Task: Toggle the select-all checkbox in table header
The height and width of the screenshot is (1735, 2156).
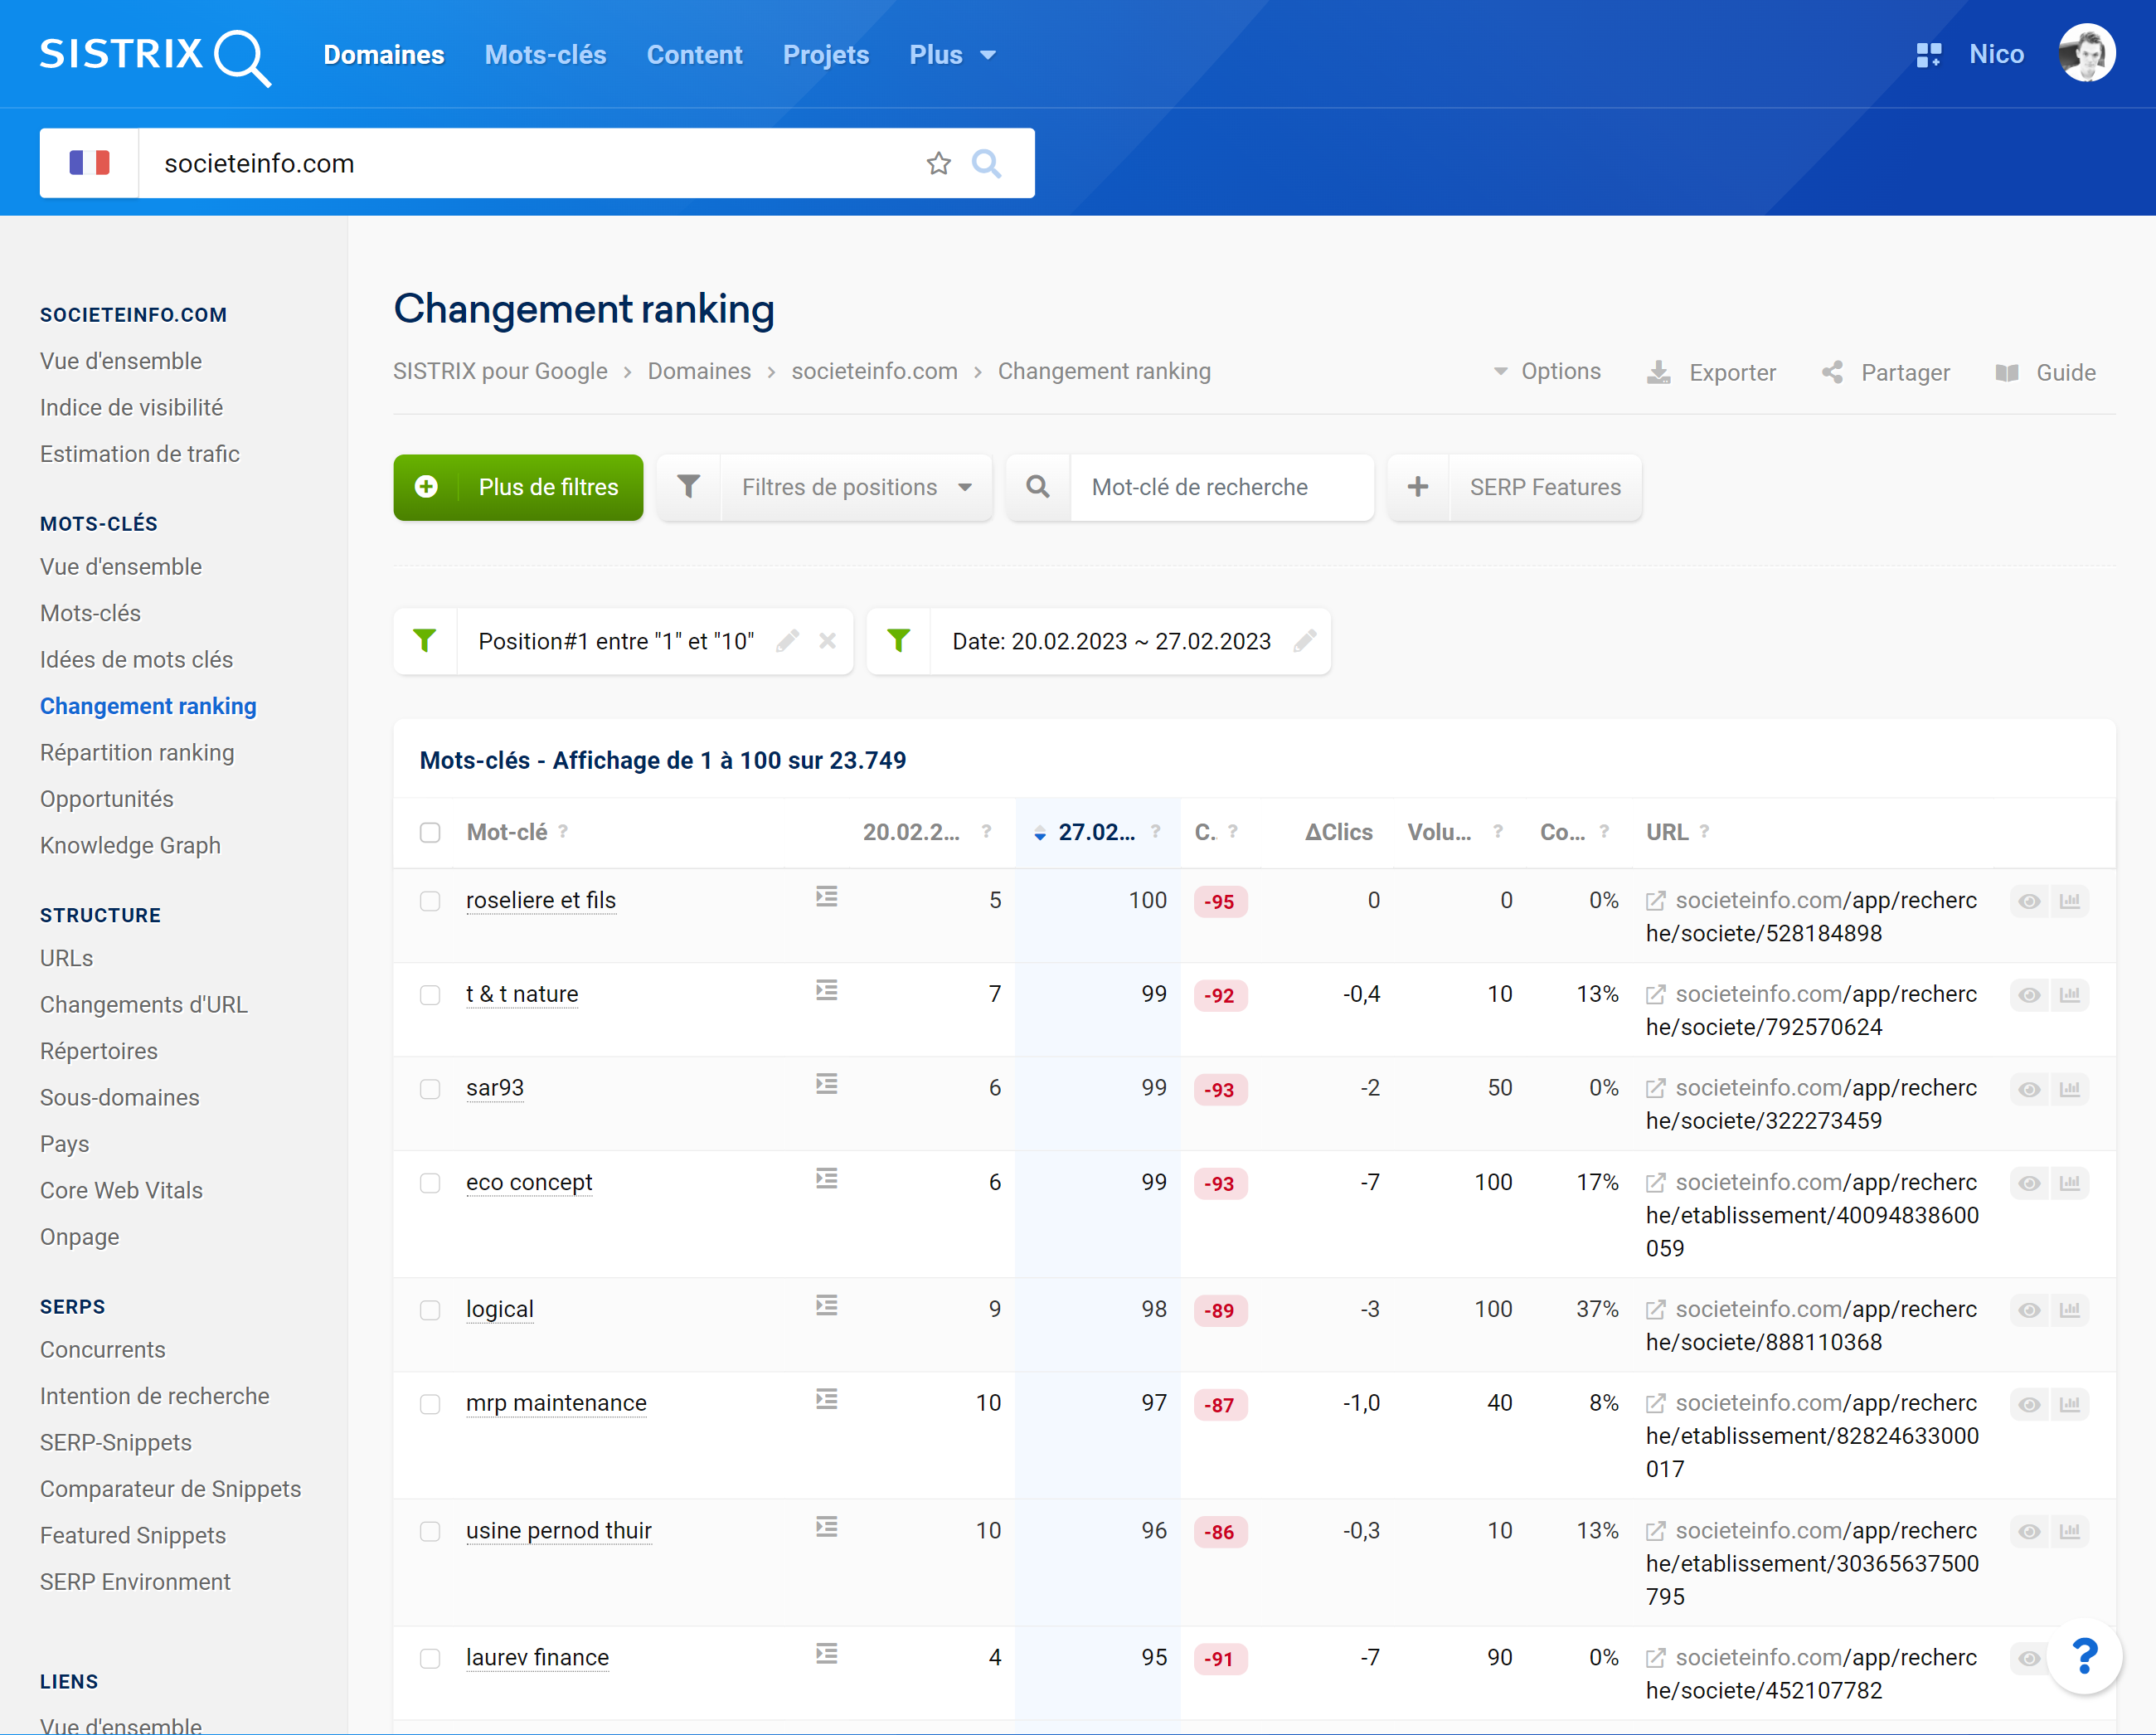Action: (430, 833)
